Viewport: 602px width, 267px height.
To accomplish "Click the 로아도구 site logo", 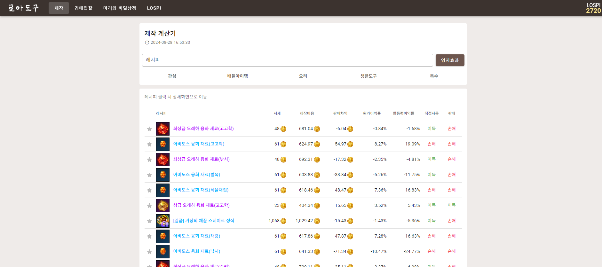I will click(23, 8).
